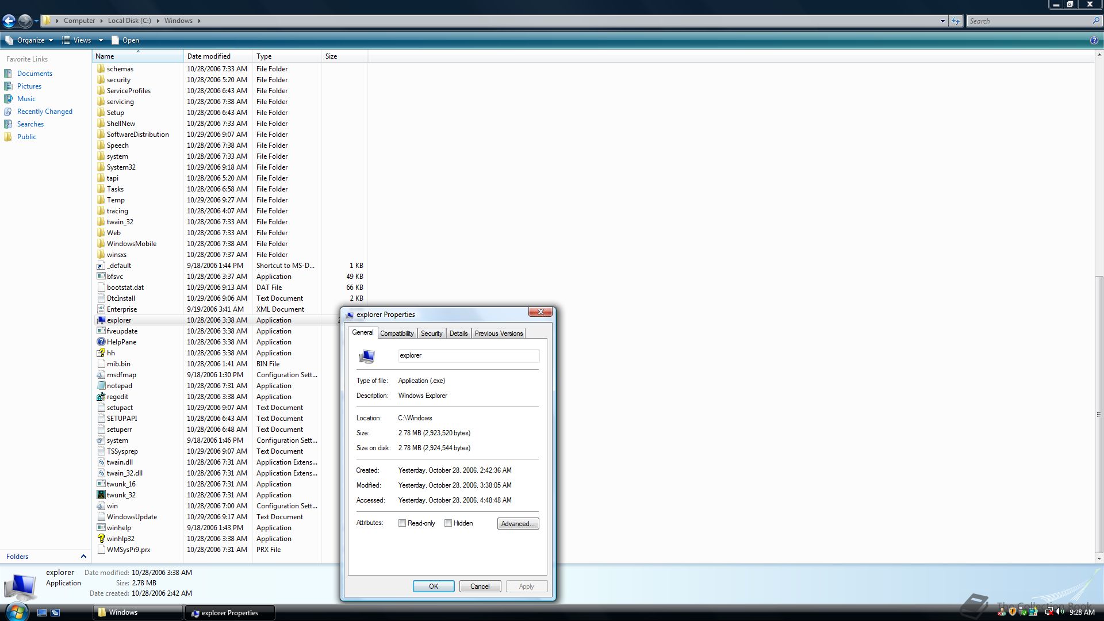
Task: Click the System32 folder icon
Action: point(101,167)
